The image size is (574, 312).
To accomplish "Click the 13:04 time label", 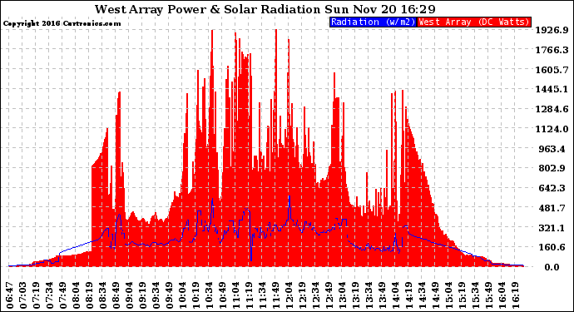I will [x=342, y=295].
